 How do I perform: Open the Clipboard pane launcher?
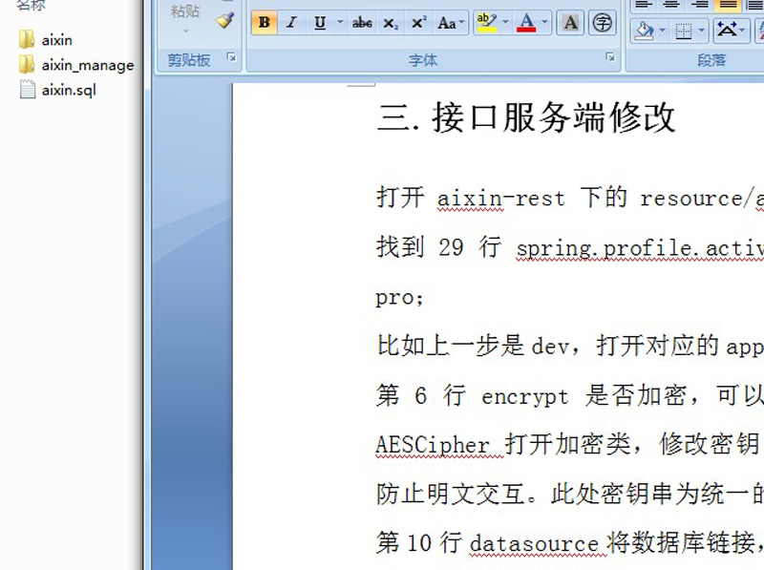231,58
